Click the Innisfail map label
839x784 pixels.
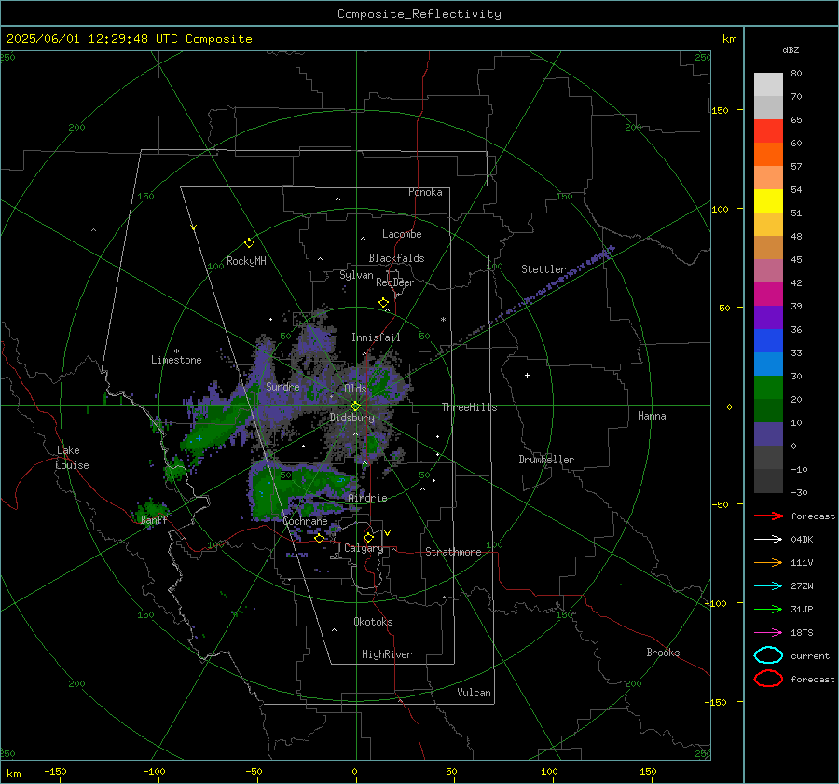(x=376, y=337)
